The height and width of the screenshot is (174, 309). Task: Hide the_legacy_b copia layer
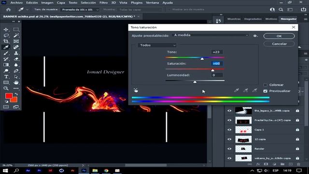(229, 111)
